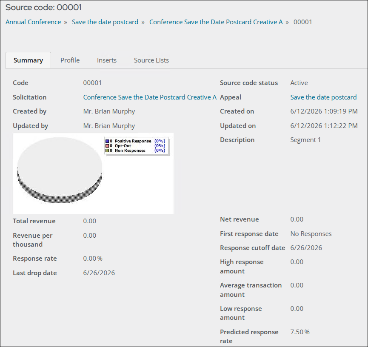Click the Response cutoff date value 6/26/2026
This screenshot has height=347, width=368.
click(306, 248)
